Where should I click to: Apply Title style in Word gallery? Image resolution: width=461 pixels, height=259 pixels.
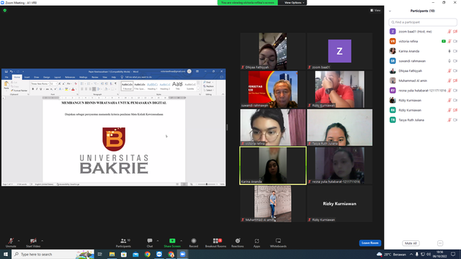[x=177, y=86]
